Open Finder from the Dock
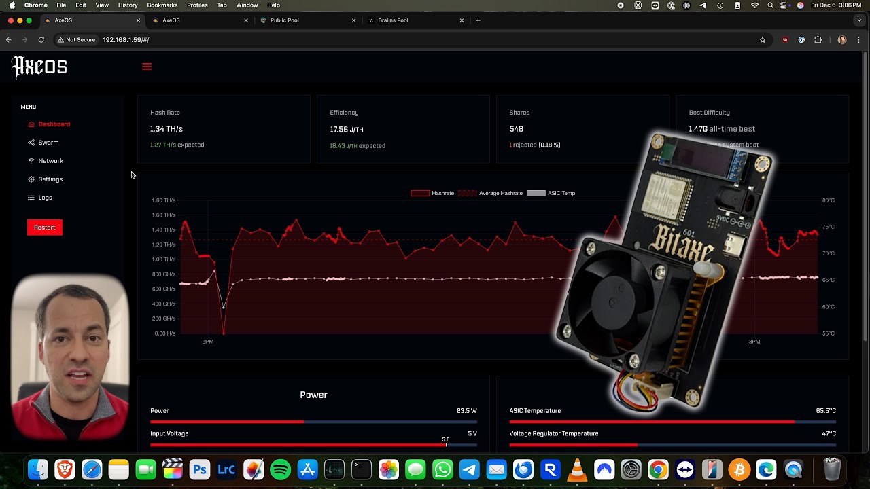 38,469
